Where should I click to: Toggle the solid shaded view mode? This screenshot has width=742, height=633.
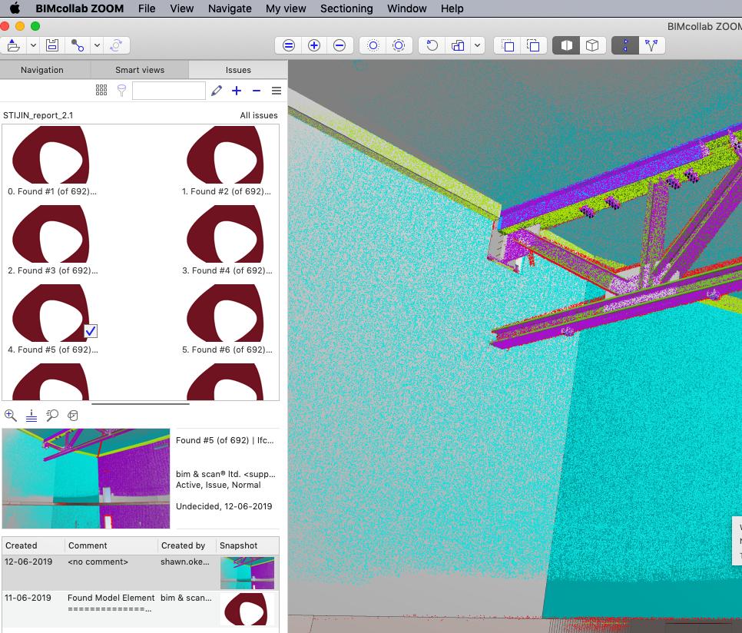pyautogui.click(x=566, y=45)
